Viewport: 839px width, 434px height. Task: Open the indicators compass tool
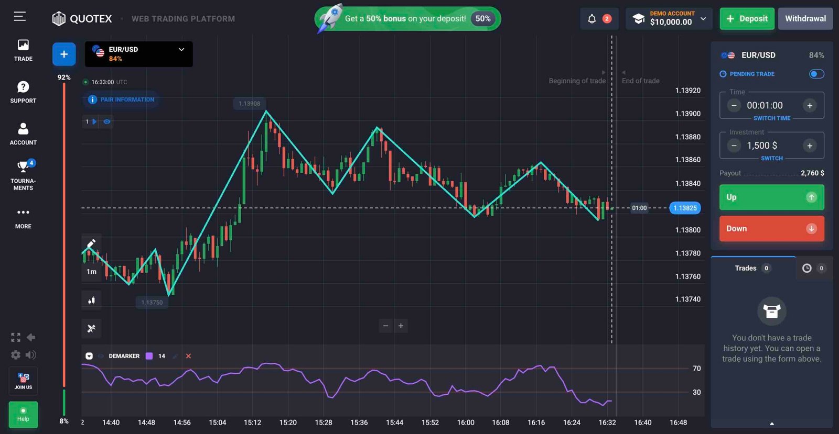click(x=91, y=328)
